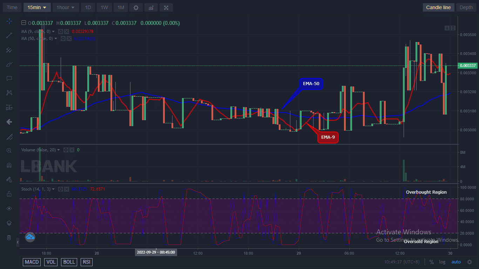
Task: Toggle fullscreen chart mode
Action: [x=166, y=7]
